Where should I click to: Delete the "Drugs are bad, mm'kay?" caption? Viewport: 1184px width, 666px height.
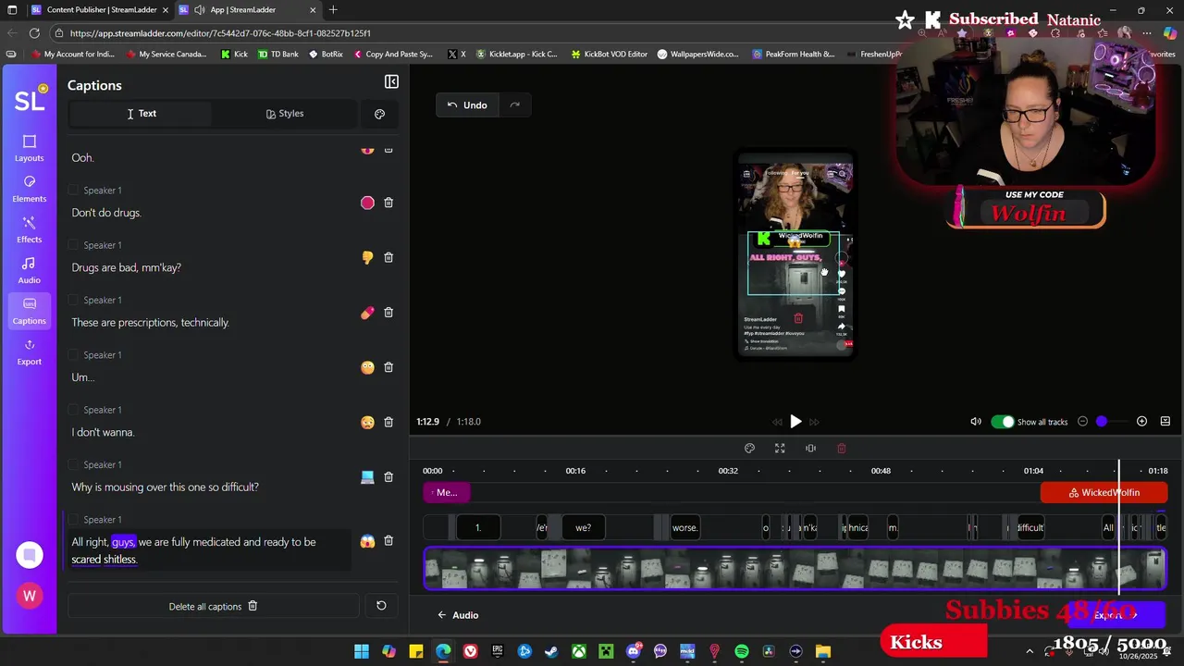[388, 257]
